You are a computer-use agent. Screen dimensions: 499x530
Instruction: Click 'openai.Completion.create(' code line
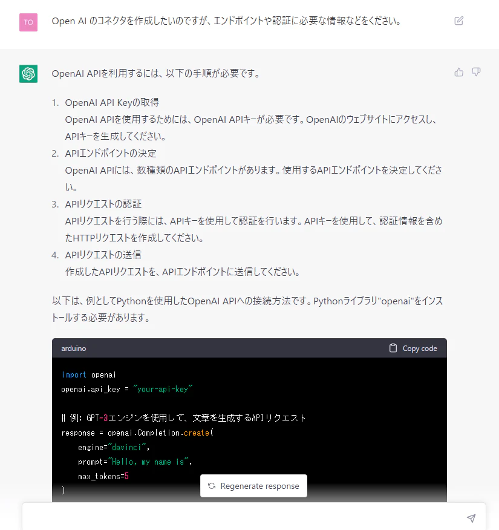tap(137, 433)
